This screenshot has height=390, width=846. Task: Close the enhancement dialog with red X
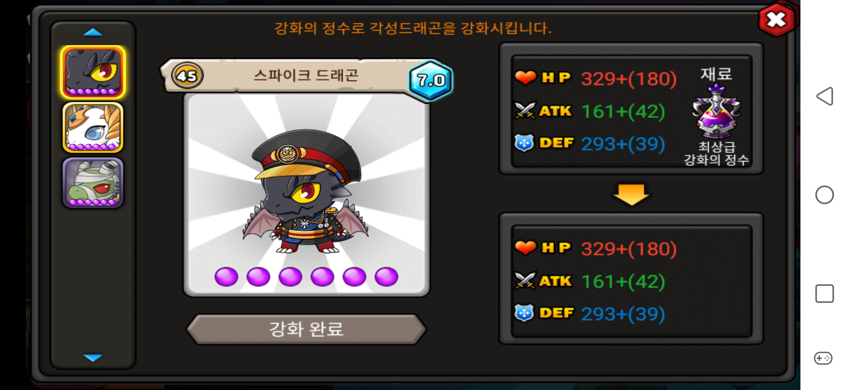776,20
